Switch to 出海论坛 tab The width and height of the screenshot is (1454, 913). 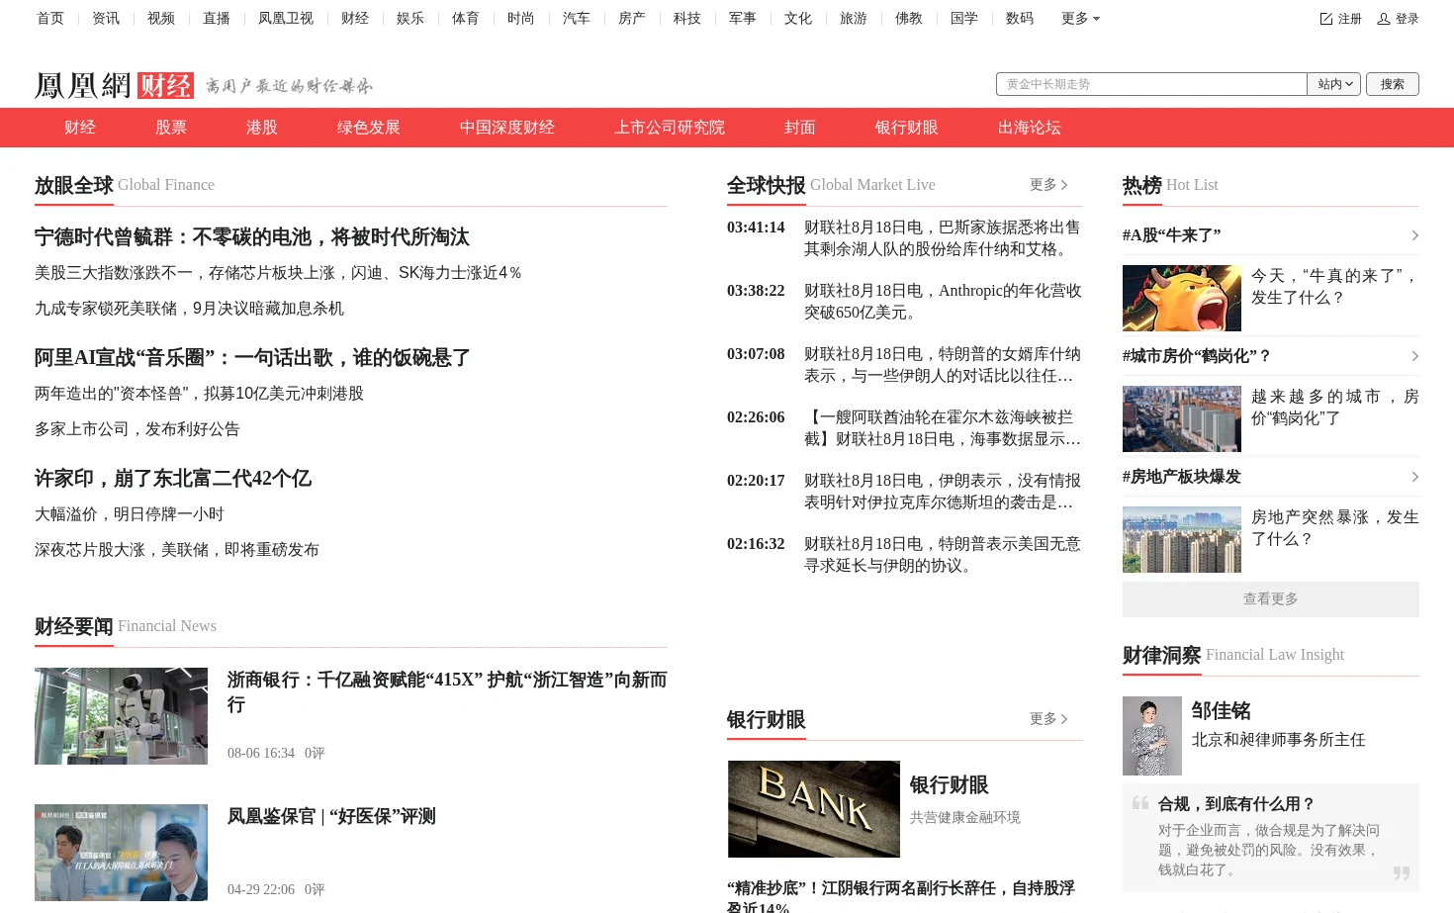[x=1030, y=128]
